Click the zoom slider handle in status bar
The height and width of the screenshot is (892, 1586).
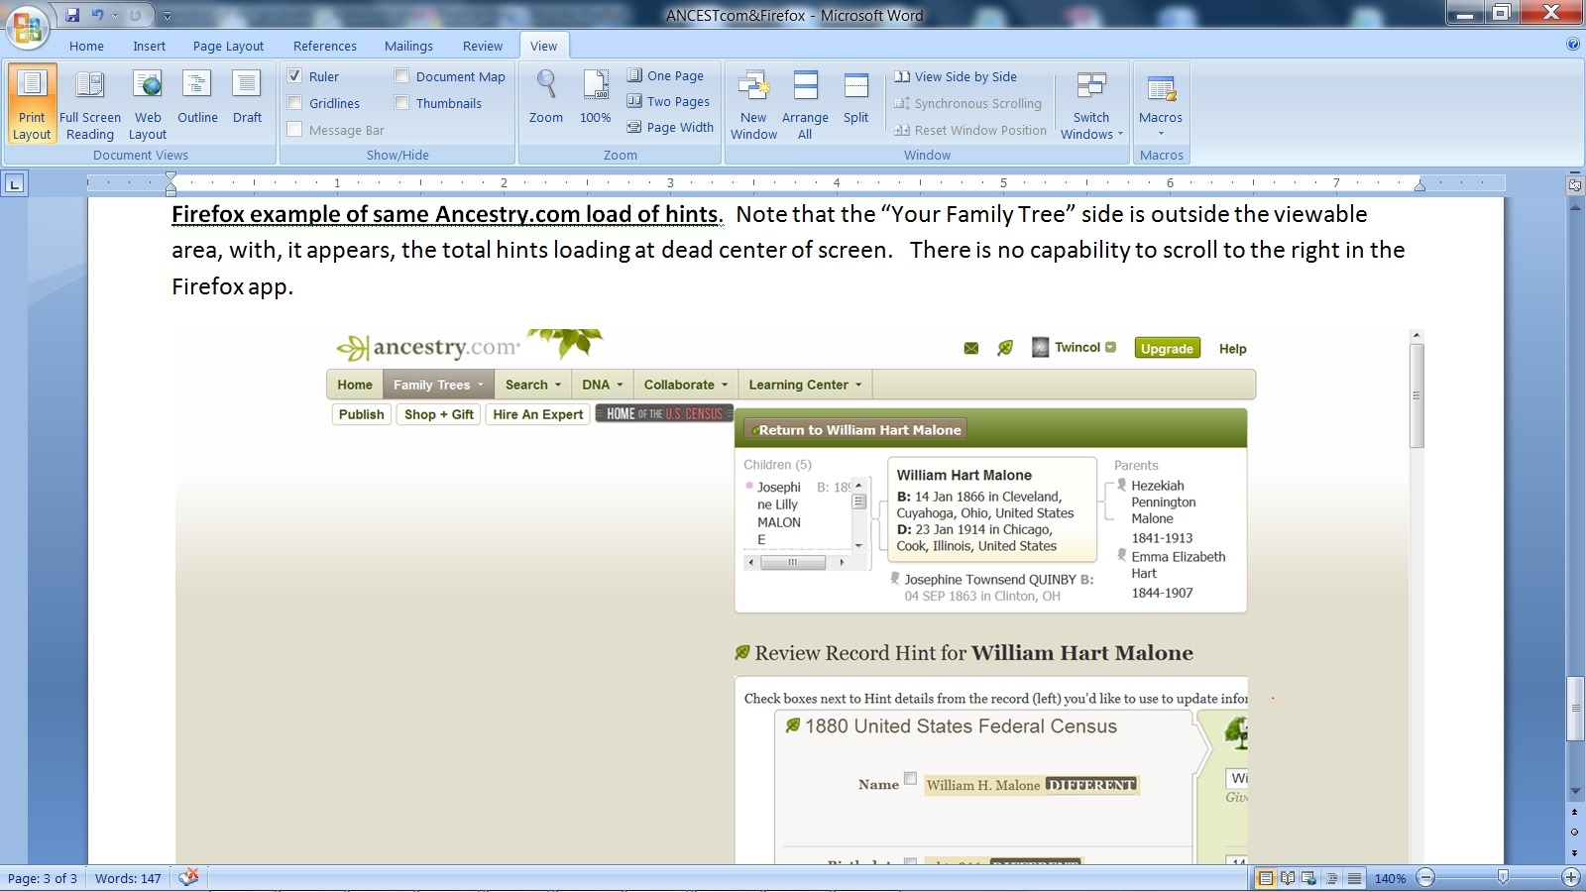[x=1503, y=877]
